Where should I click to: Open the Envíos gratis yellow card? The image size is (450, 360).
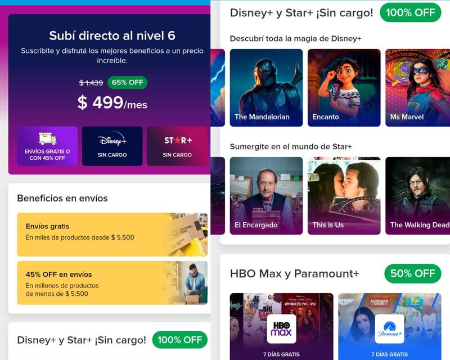(x=112, y=235)
